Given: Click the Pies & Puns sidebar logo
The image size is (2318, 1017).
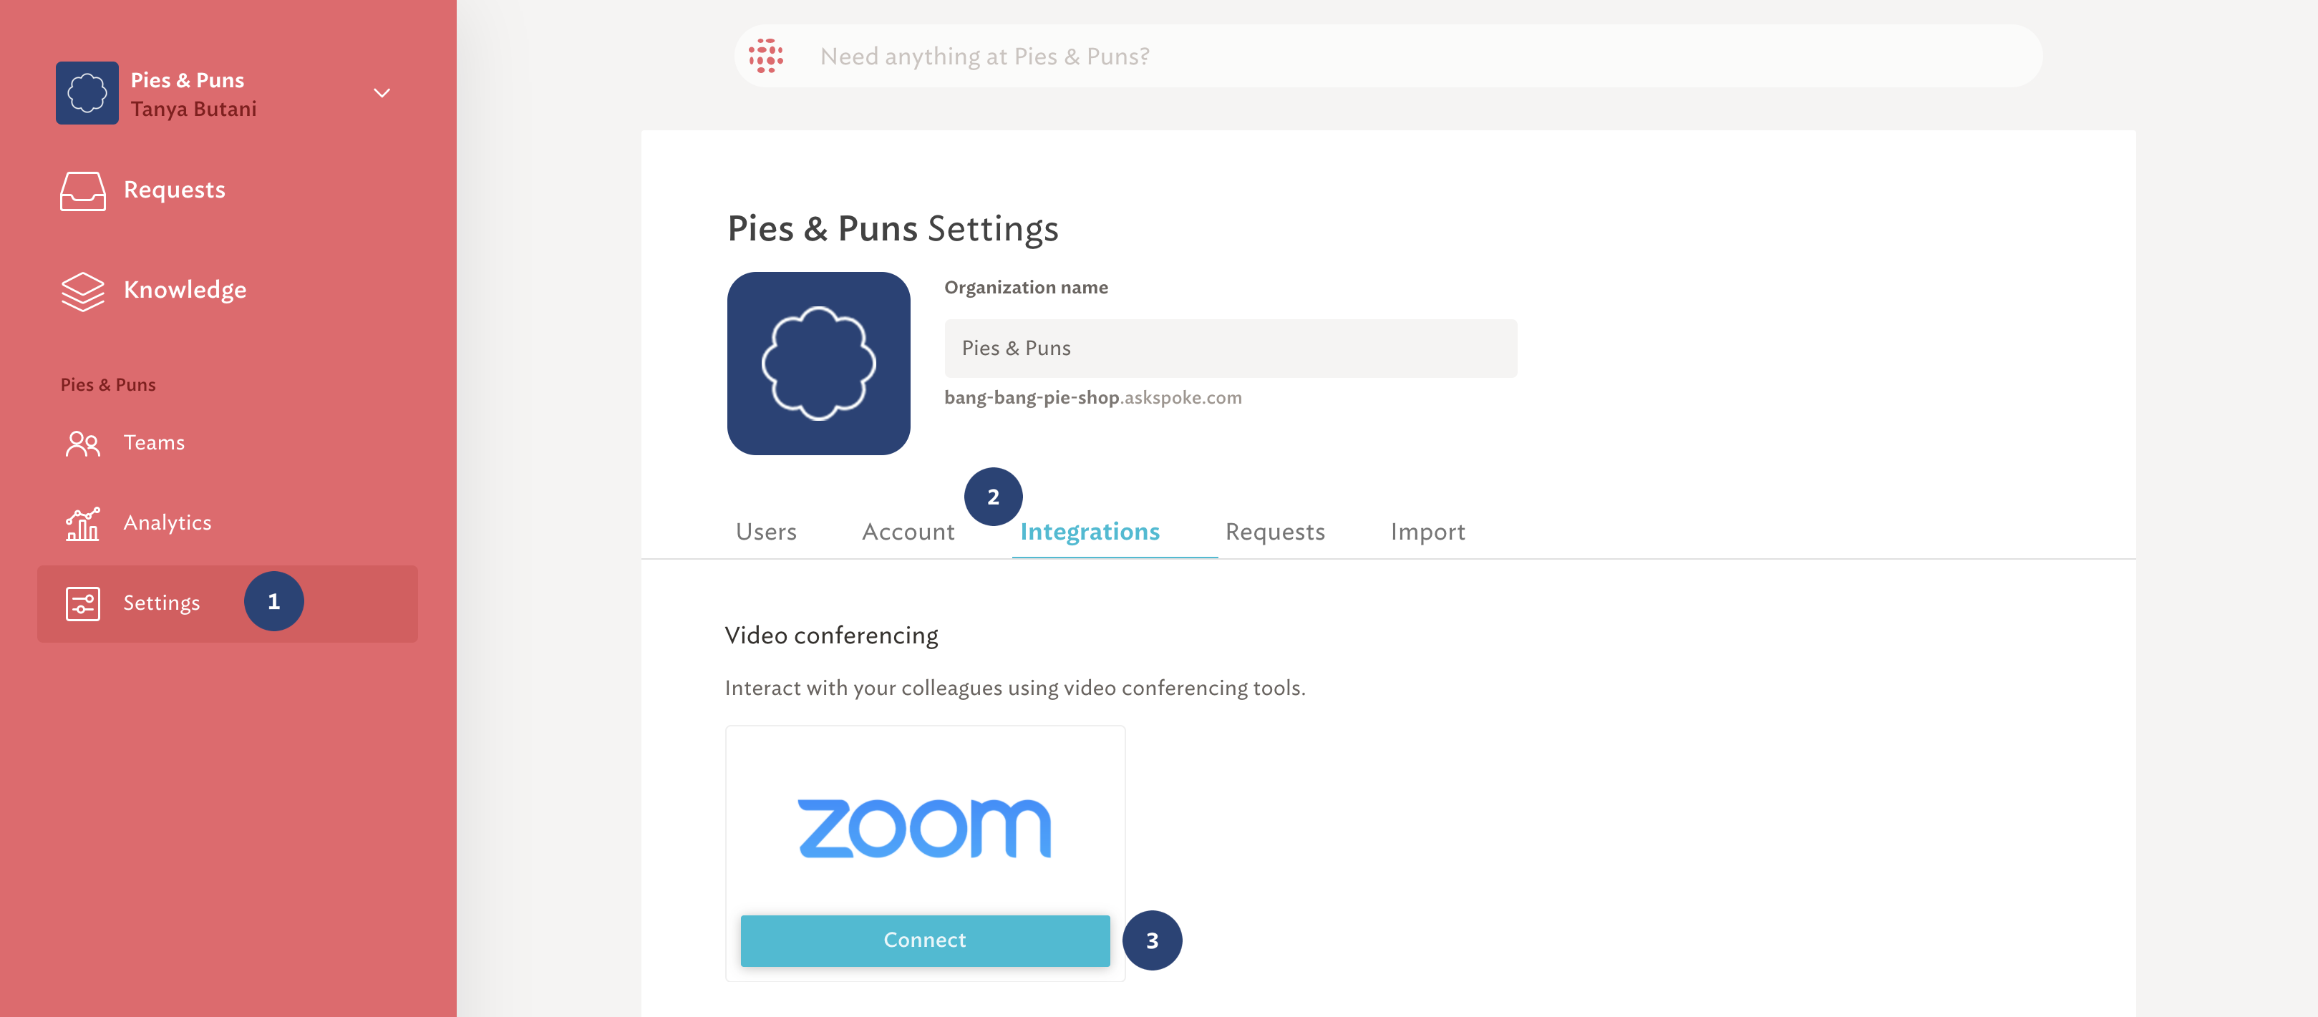Looking at the screenshot, I should tap(87, 93).
